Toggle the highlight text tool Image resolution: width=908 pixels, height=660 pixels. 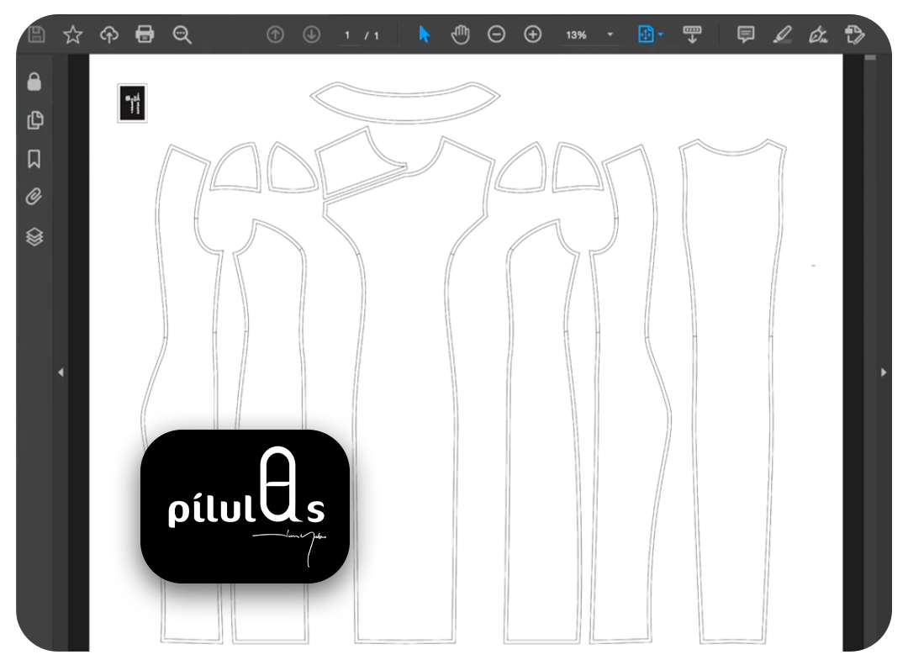pos(782,34)
